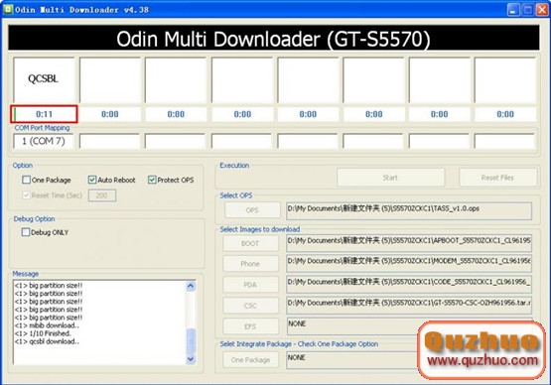Click the 1 (COM 7) port mapping field
The image size is (551, 385).
coord(44,141)
